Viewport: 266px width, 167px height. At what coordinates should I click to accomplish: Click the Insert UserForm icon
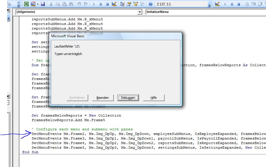(33, 4)
